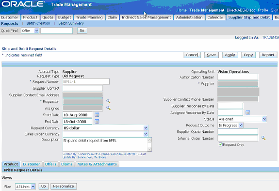The height and width of the screenshot is (191, 279).
Task: Open Claims section tab
Action: tap(67, 164)
